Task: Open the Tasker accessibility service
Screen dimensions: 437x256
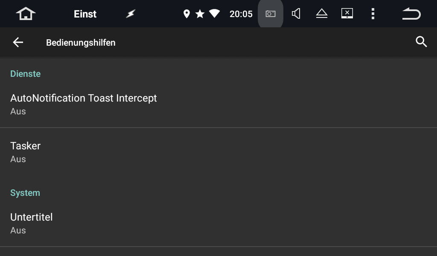Action: pos(218,152)
